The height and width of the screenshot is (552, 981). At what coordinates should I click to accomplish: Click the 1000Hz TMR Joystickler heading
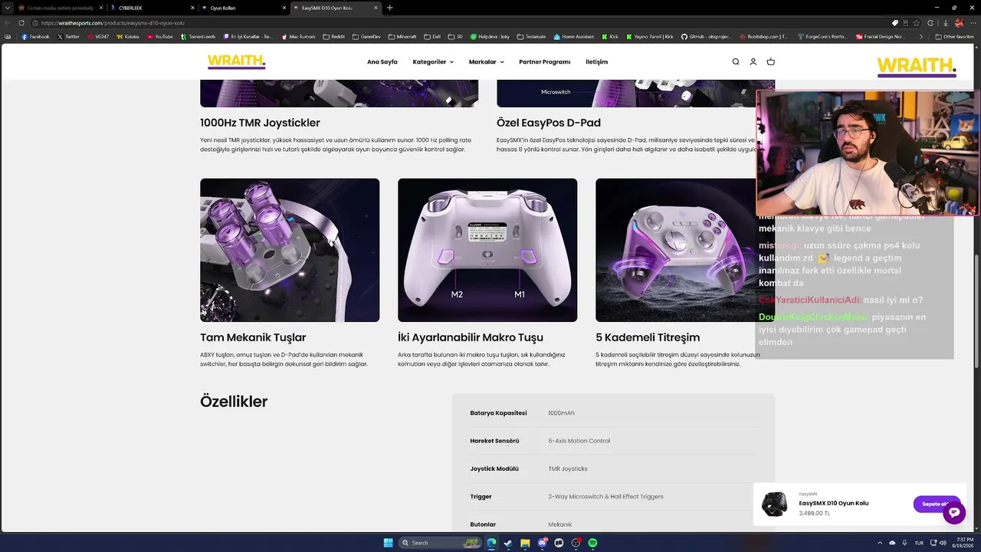click(260, 123)
